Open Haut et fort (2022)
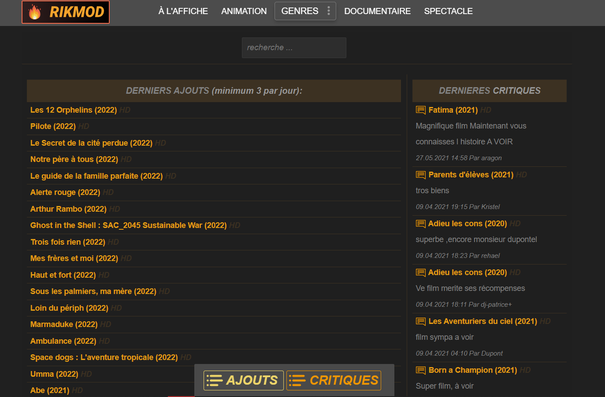Viewport: 605px width, 397px height. tap(63, 275)
